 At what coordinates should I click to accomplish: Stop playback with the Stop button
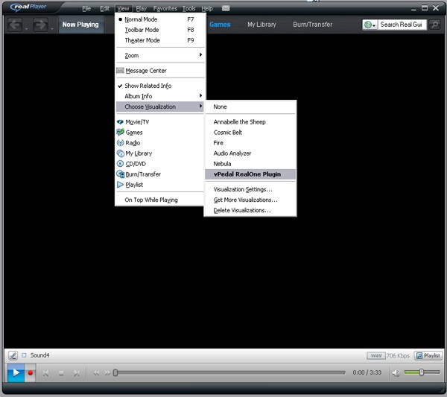pos(61,373)
